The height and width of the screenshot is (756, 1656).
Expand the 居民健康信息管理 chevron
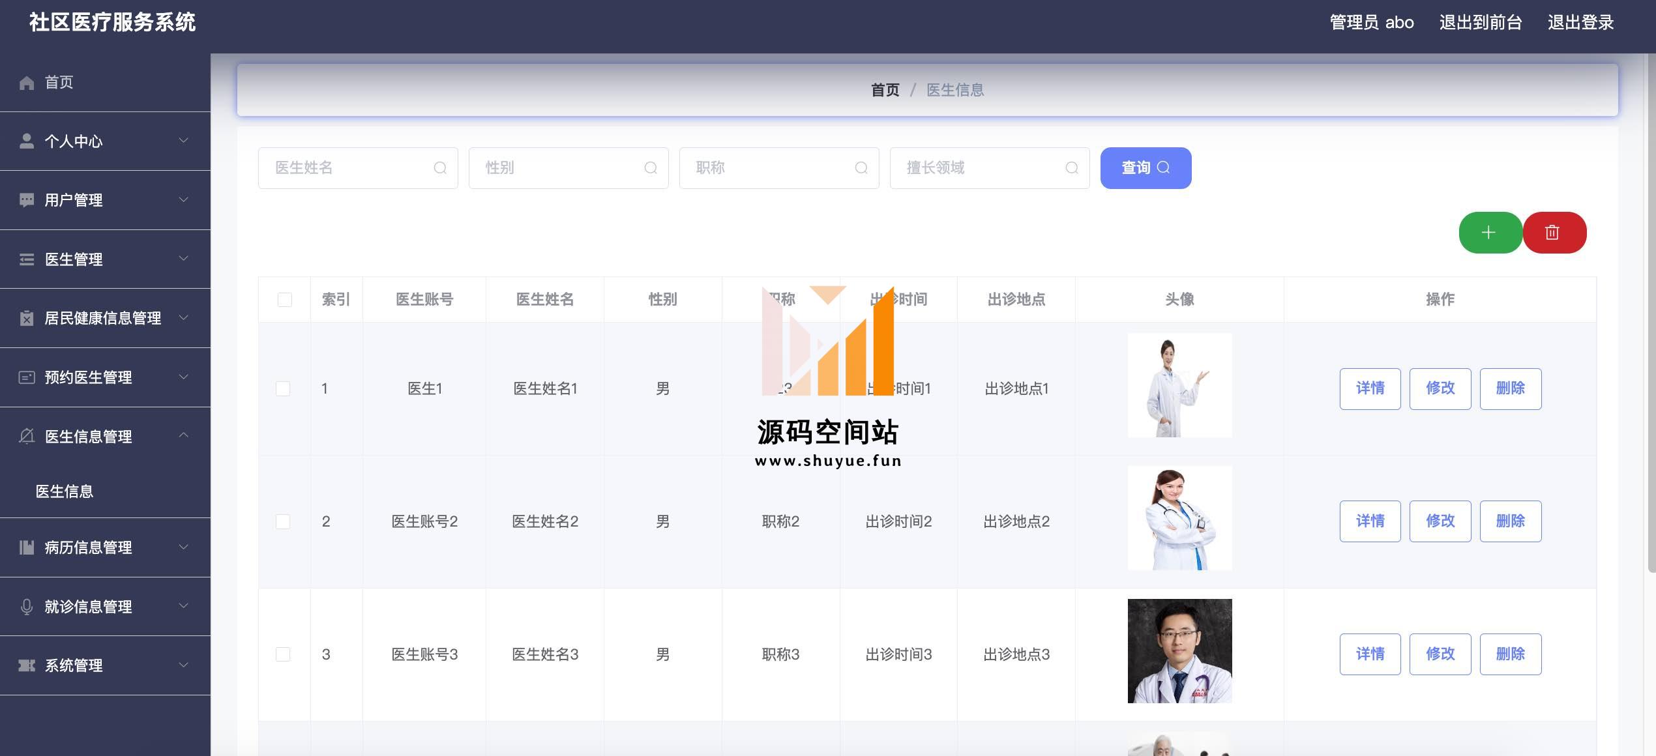tap(184, 317)
